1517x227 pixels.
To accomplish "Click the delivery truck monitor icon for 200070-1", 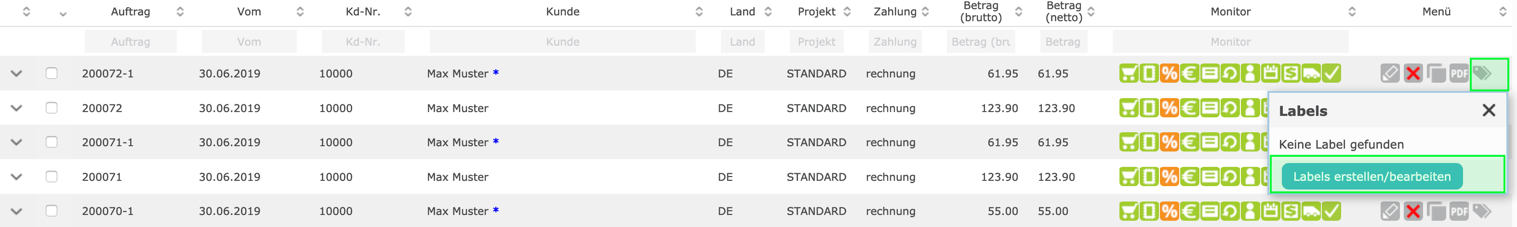I will pyautogui.click(x=1311, y=211).
